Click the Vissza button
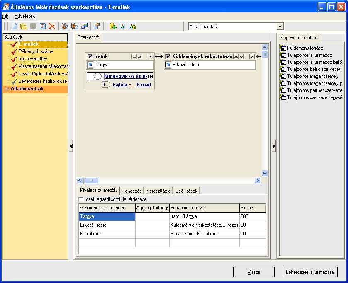This screenshot has height=283, width=348. tap(254, 272)
